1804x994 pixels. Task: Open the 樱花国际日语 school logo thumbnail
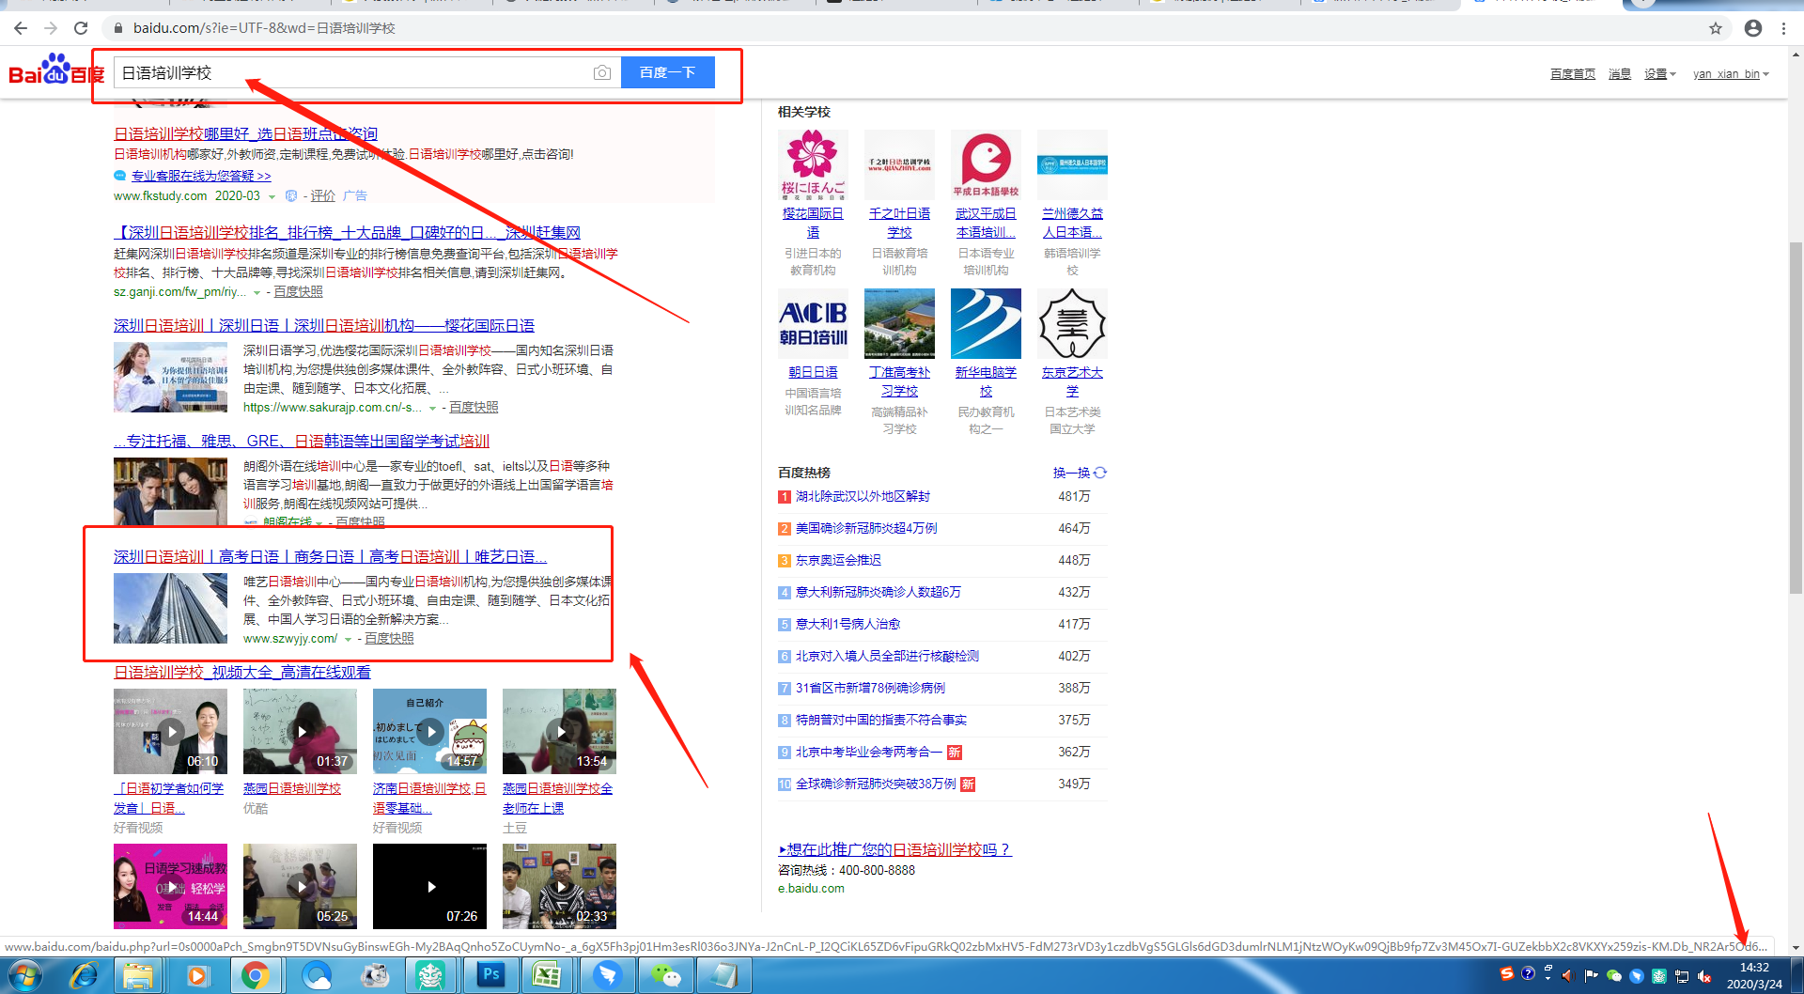(813, 164)
